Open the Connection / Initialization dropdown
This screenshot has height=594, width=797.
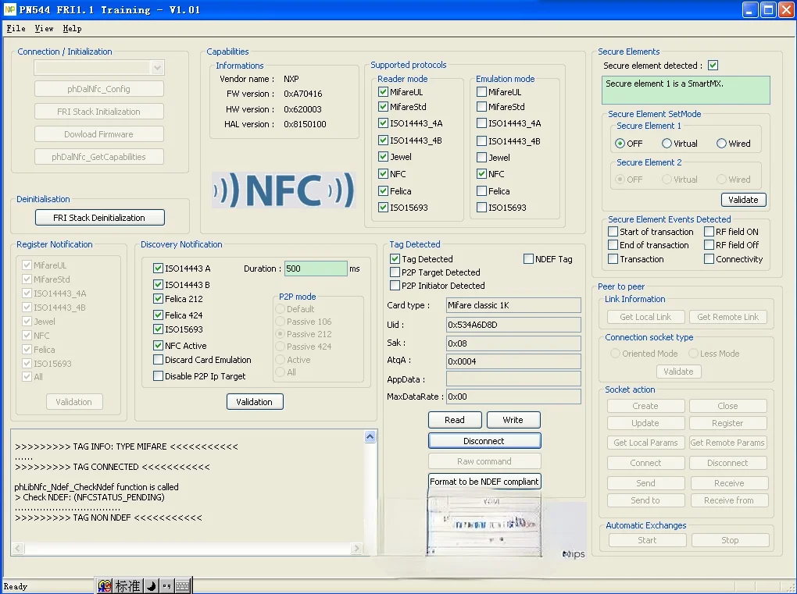pyautogui.click(x=157, y=68)
